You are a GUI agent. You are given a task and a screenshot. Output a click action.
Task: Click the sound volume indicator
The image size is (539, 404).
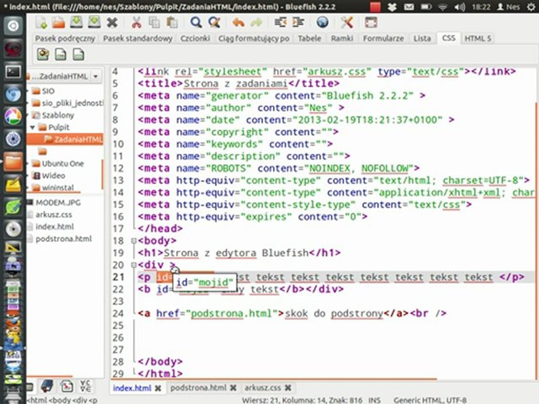pyautogui.click(x=460, y=7)
